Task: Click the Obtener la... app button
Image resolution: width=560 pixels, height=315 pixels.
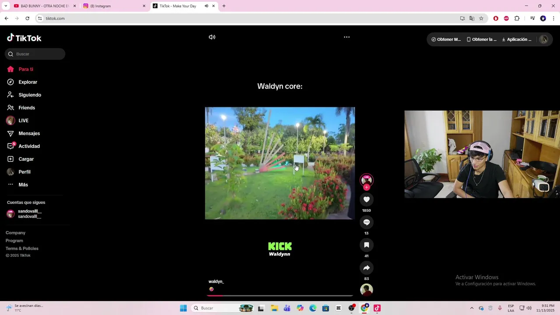Action: [x=481, y=39]
